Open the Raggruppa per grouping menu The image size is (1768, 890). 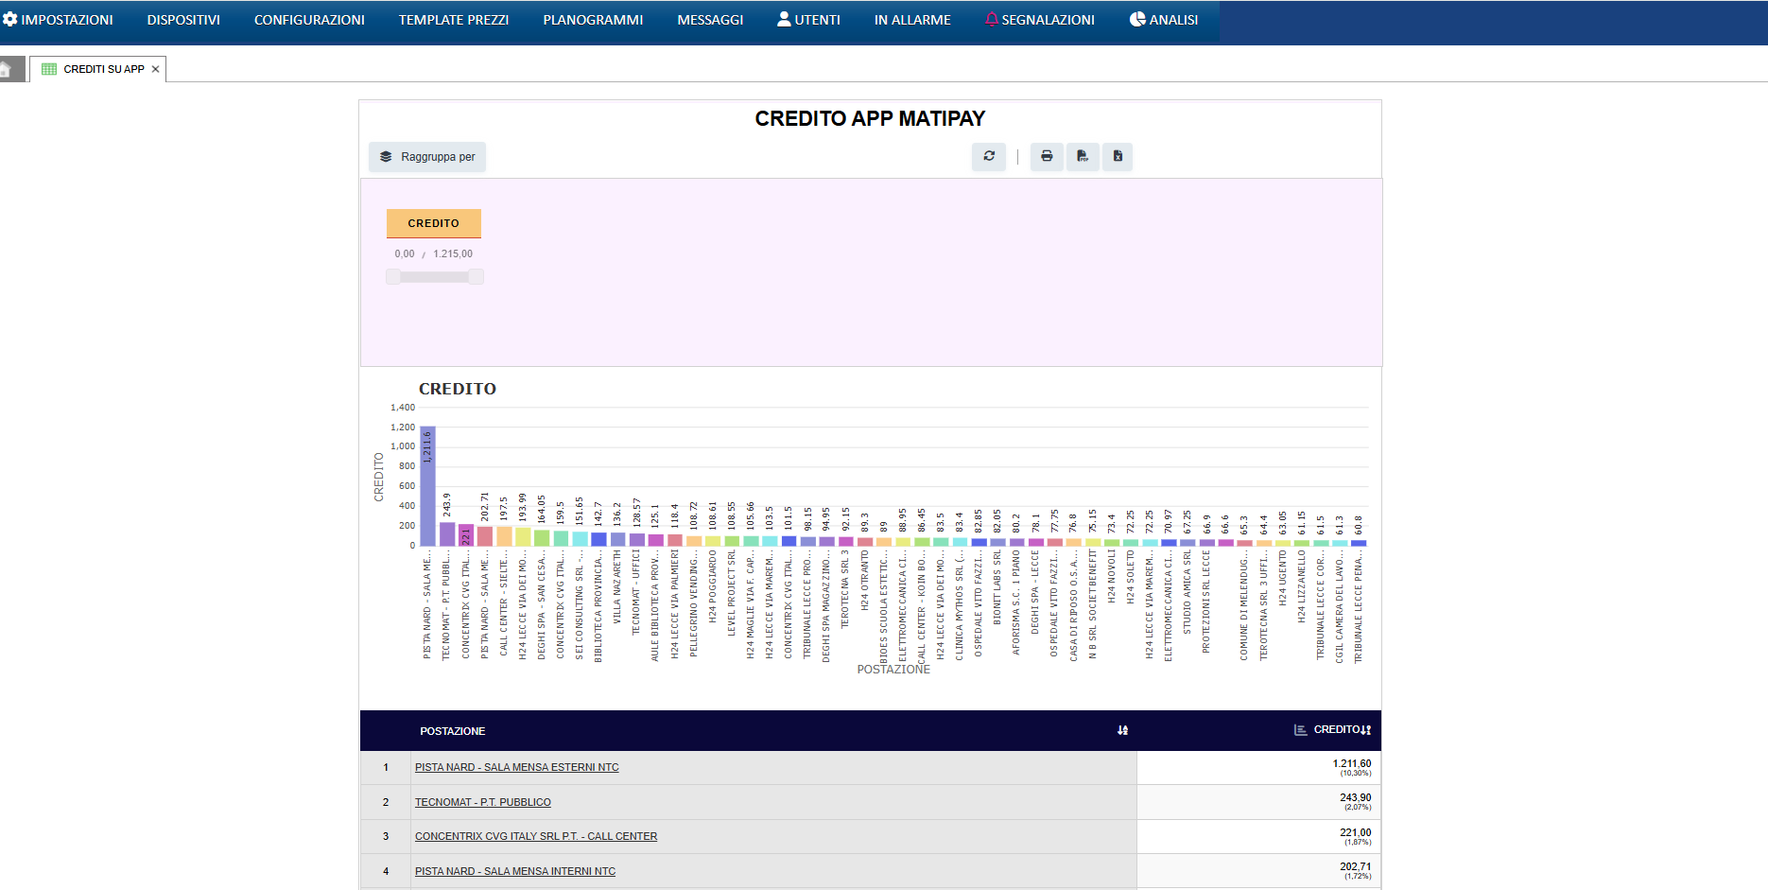coord(427,157)
